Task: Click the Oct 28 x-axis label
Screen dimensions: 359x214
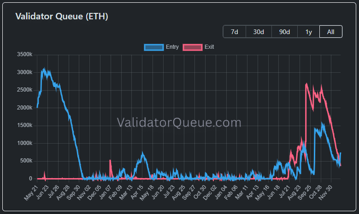Action: (x=314, y=193)
